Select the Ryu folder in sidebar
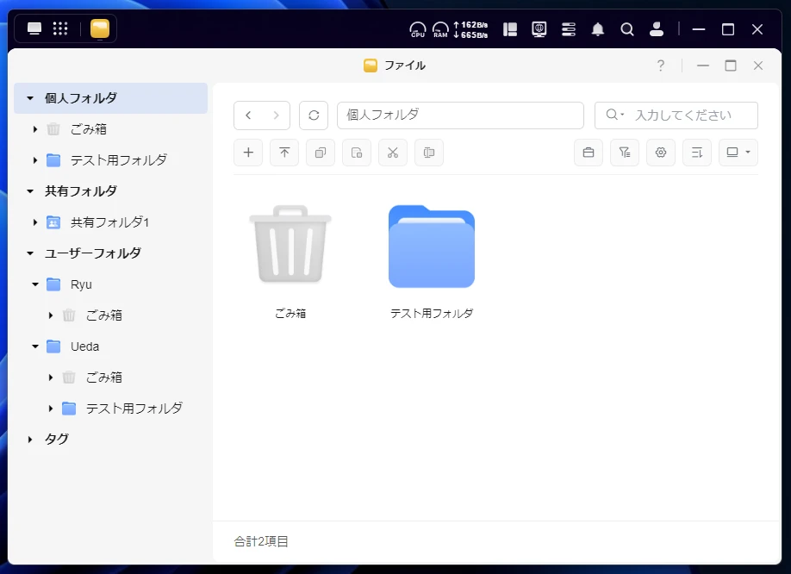 point(80,284)
